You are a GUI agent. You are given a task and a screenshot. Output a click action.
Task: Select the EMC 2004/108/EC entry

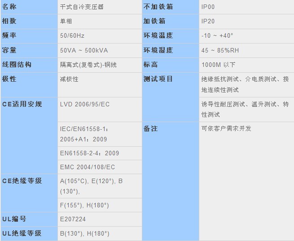click(x=88, y=167)
